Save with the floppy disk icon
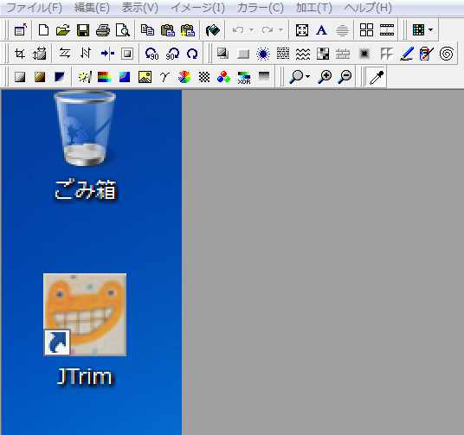464x435 pixels. click(83, 30)
